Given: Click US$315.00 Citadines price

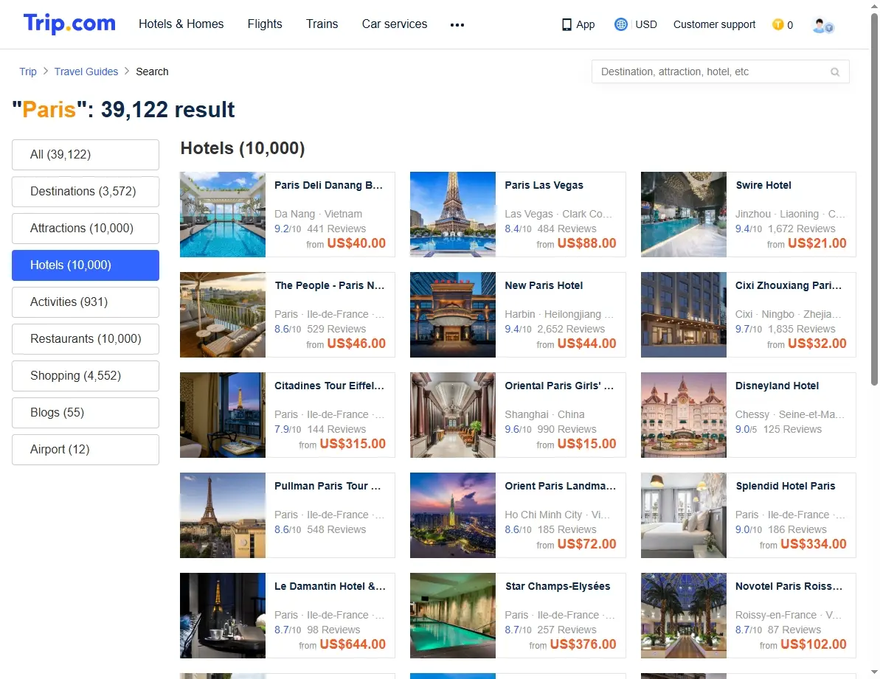Looking at the screenshot, I should click(x=353, y=444).
